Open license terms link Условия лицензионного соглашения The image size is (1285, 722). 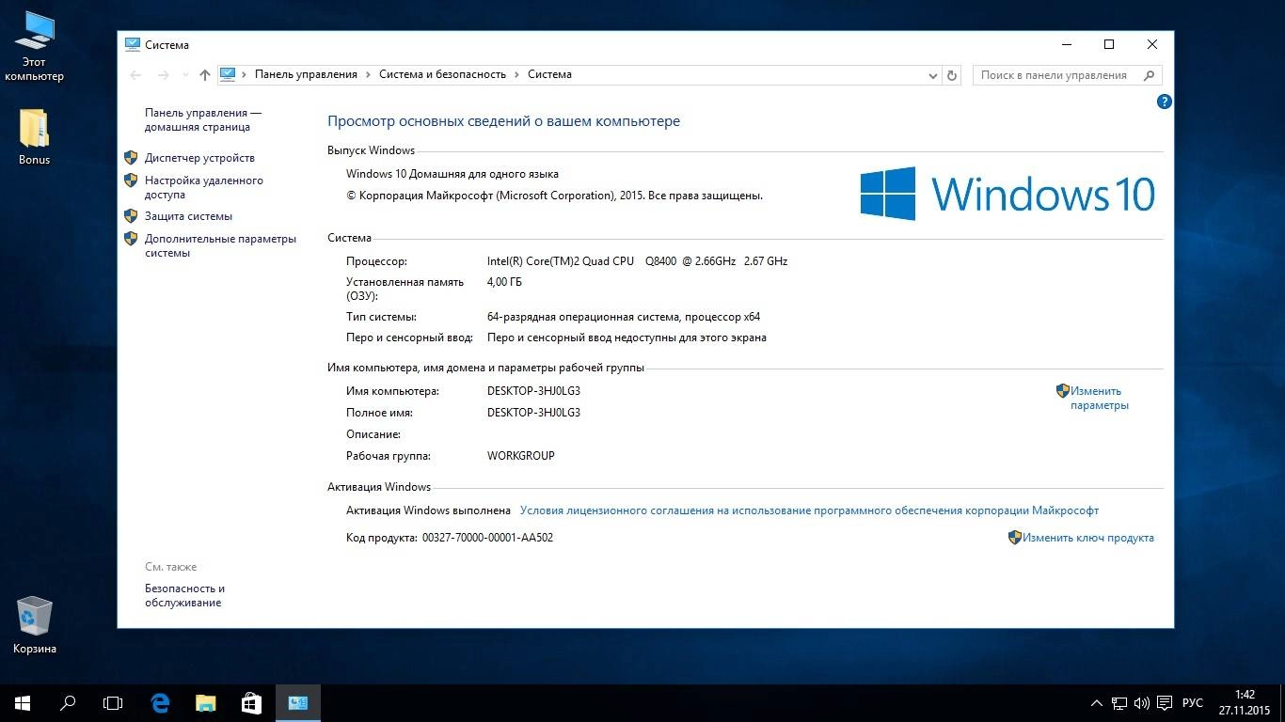click(809, 510)
